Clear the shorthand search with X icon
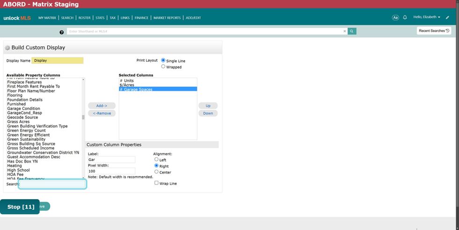The width and height of the screenshot is (459, 230). (x=344, y=31)
